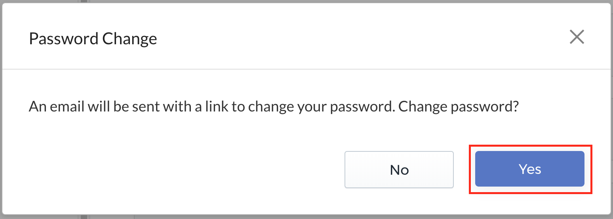Click the Password Change title text

tap(93, 39)
